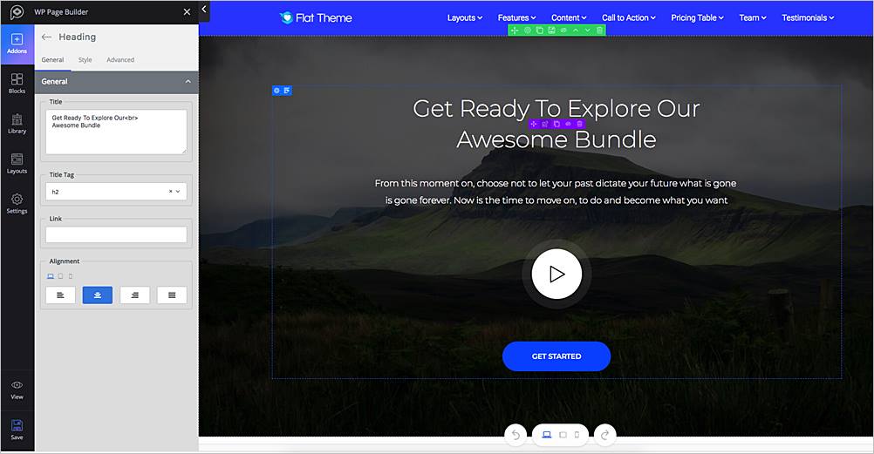Screen dimensions: 874x454
Task: Select left text alignment
Action: (60, 295)
